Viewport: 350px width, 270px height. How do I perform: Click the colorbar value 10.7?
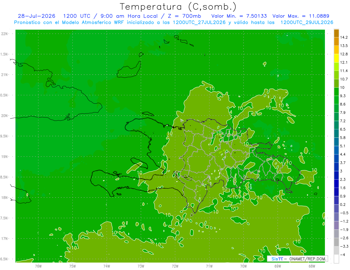click(x=344, y=79)
